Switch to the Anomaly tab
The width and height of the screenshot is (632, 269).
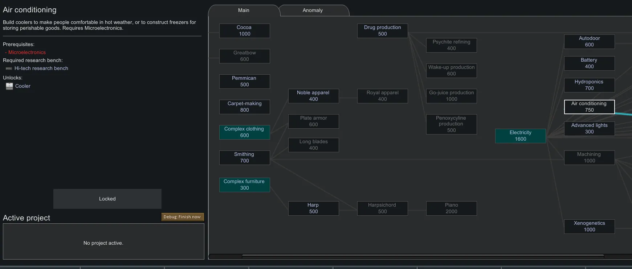pos(313,11)
